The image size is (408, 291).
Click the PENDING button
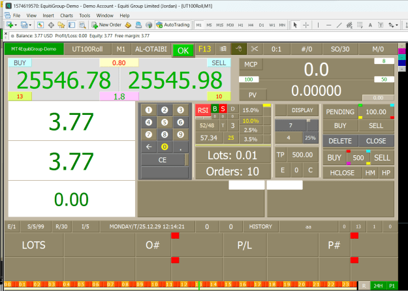coord(340,112)
